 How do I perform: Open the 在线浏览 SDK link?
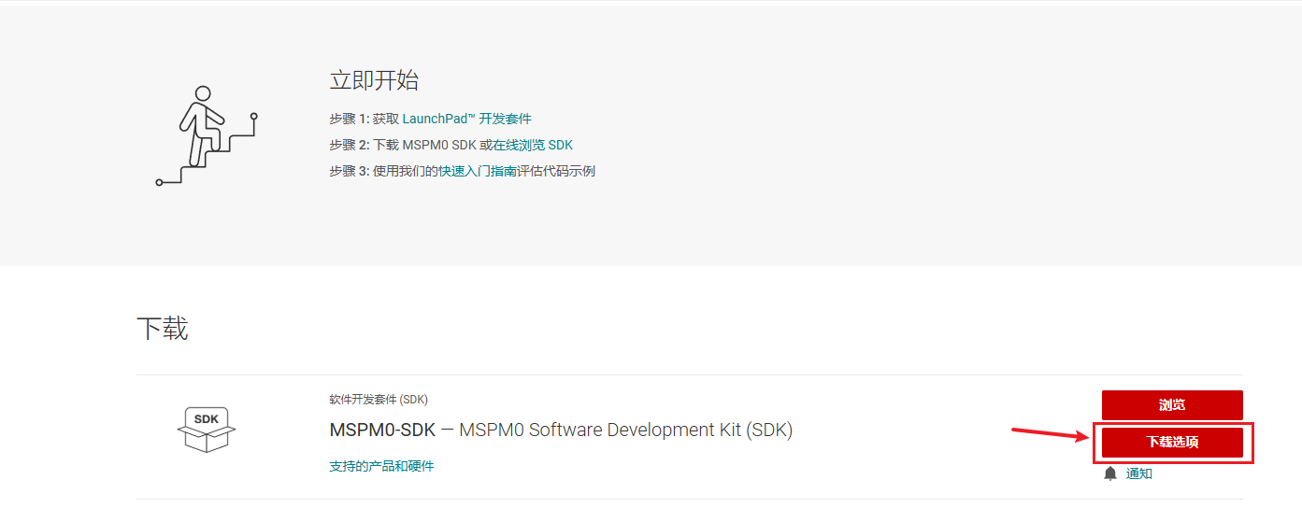pos(533,145)
